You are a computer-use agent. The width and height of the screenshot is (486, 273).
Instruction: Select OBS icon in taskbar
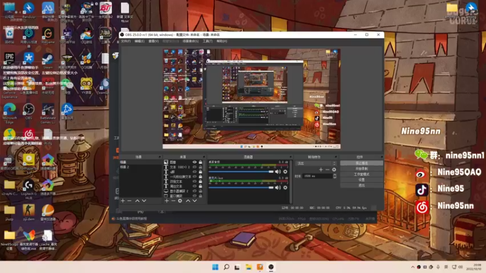[x=271, y=267]
